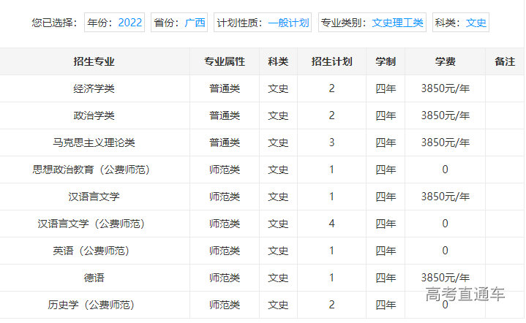Click the 招生专业 column header
Image resolution: width=526 pixels, height=323 pixels.
pos(94,61)
